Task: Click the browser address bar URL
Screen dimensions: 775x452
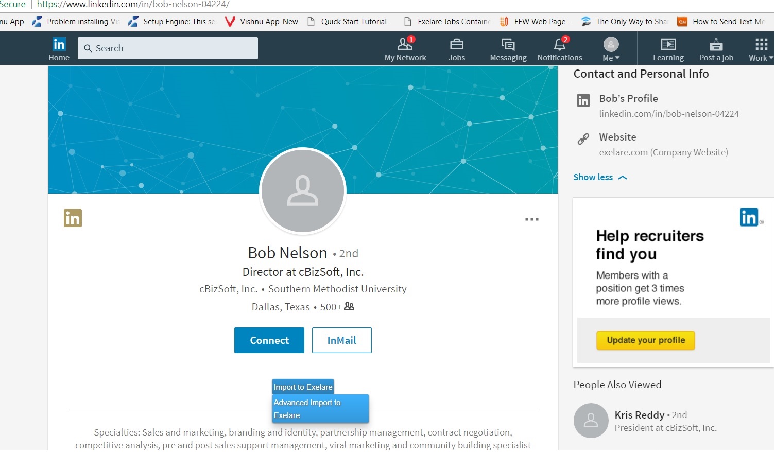Action: pyautogui.click(x=133, y=5)
